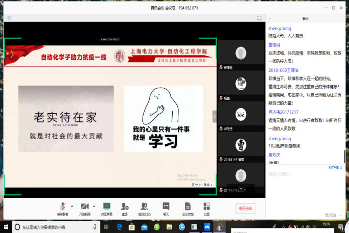Collapse the participant video strip arrow
This screenshot has height=233, width=349.
coord(214,117)
